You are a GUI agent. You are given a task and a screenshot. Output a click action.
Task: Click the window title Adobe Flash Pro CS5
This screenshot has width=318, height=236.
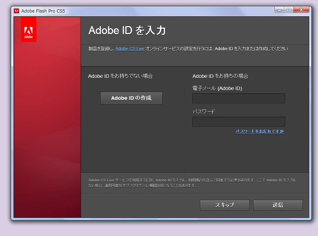43,11
